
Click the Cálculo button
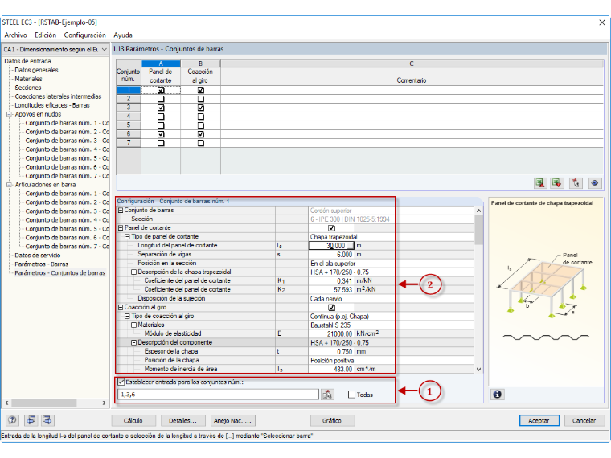tap(133, 420)
